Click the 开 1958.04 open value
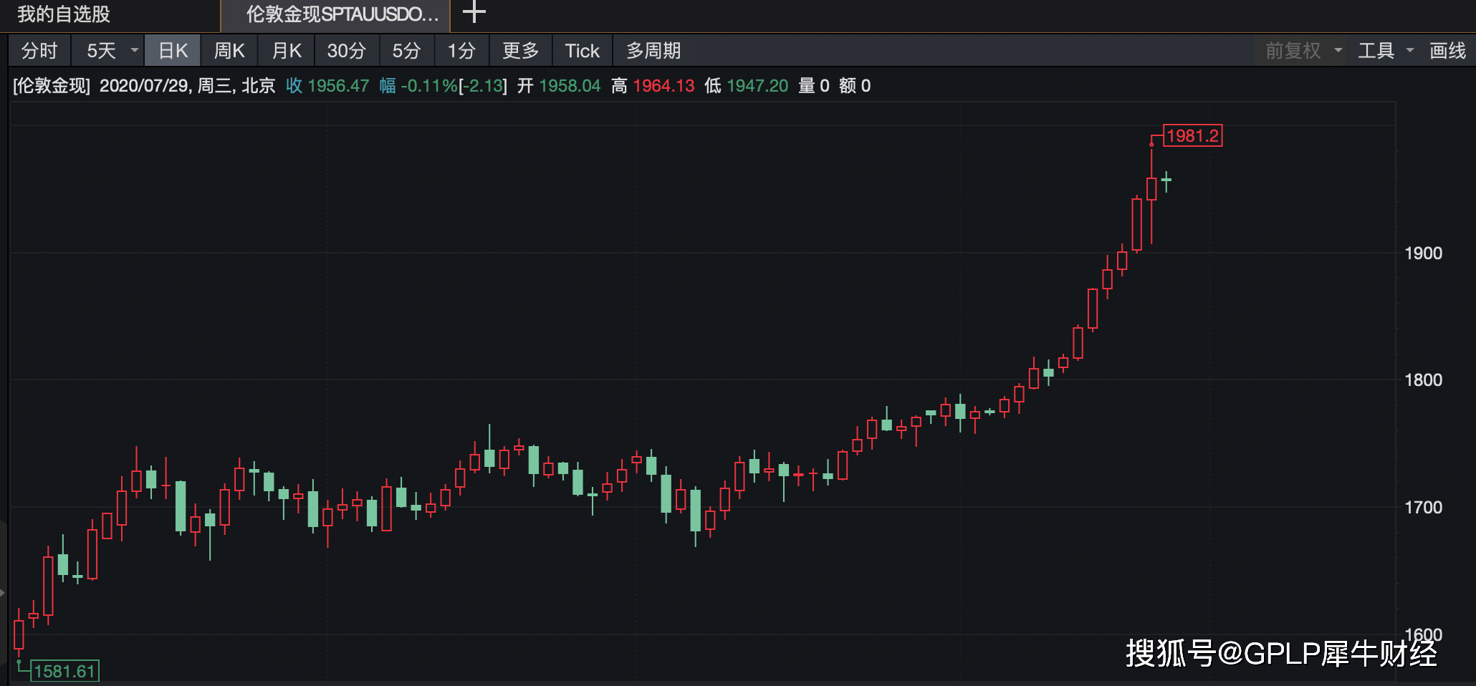 [x=559, y=86]
